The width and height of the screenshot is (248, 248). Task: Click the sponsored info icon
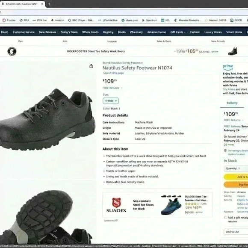(116, 220)
